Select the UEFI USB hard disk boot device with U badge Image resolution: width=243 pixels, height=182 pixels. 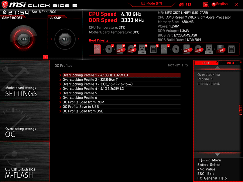(x=121, y=49)
